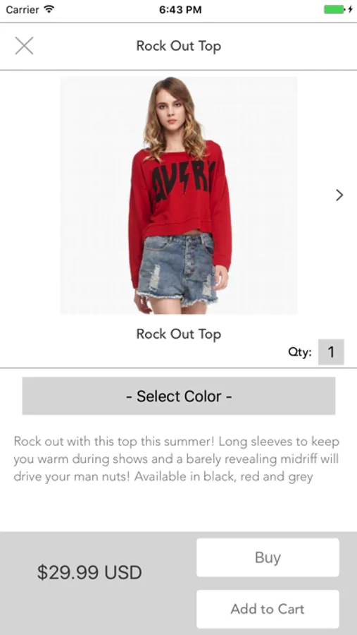The width and height of the screenshot is (357, 635).
Task: Select the quantity field showing 1
Action: point(331,352)
